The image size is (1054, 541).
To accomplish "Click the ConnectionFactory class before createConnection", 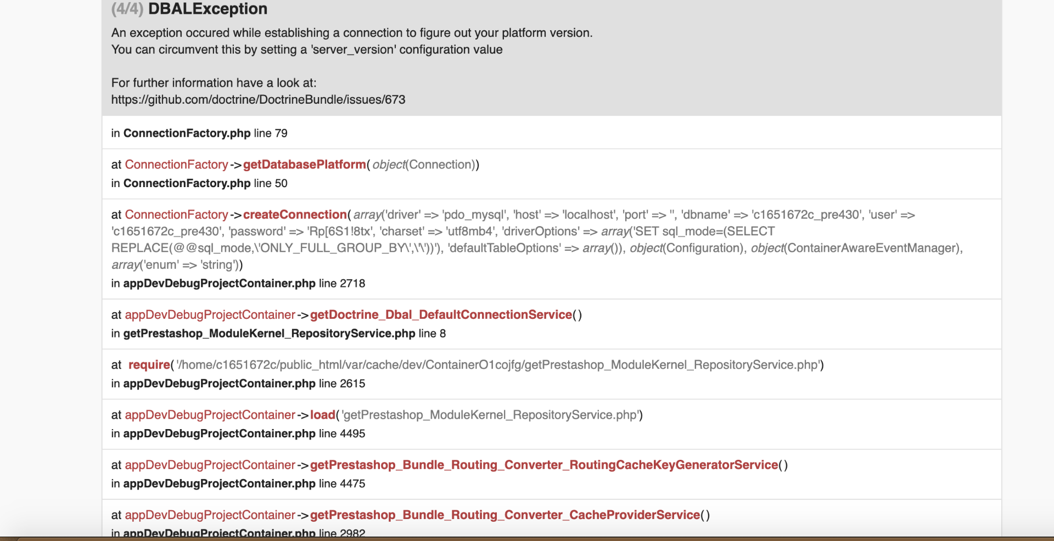I will [x=176, y=215].
